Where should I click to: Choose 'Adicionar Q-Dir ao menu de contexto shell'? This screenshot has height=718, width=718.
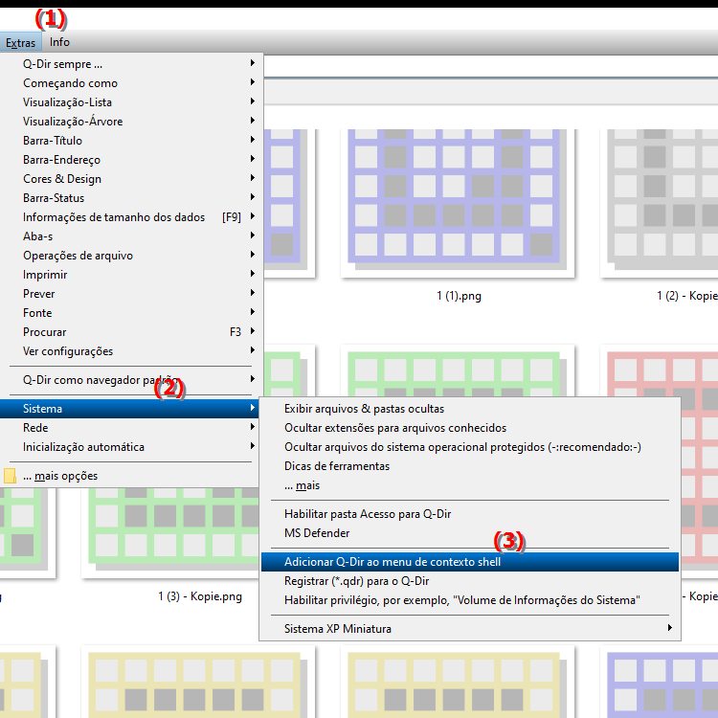coord(470,562)
